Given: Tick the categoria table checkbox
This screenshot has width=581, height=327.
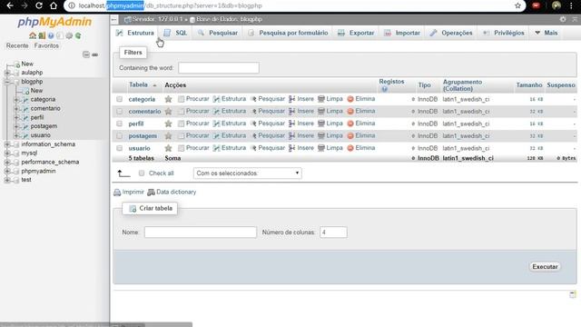Looking at the screenshot, I should point(119,99).
